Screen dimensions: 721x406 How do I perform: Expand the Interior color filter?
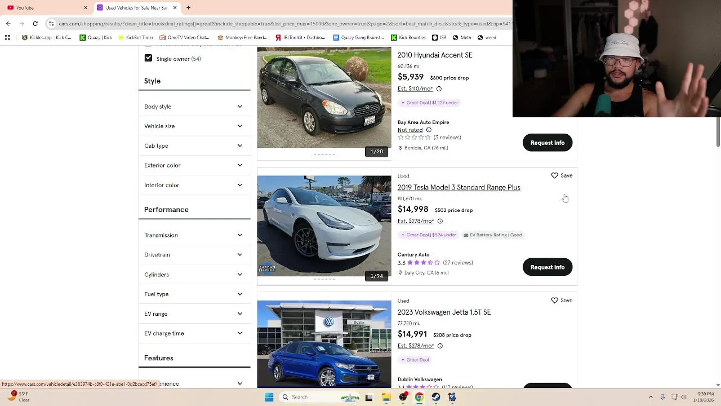click(x=194, y=185)
